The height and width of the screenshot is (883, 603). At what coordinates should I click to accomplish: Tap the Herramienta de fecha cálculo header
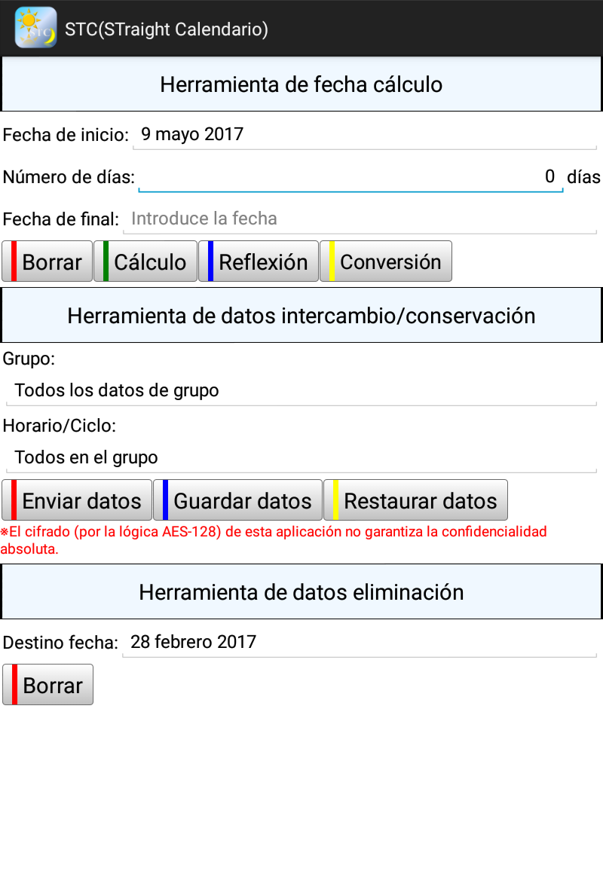point(301,84)
